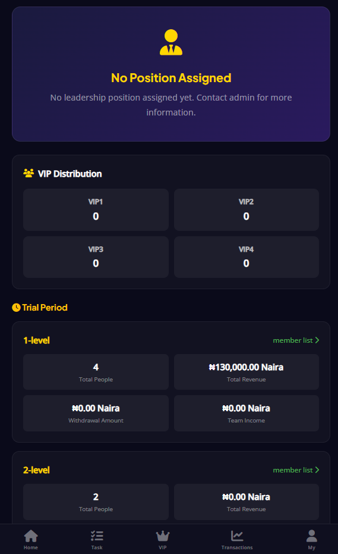
Task: Select the VIP1 count card
Action: tap(96, 209)
